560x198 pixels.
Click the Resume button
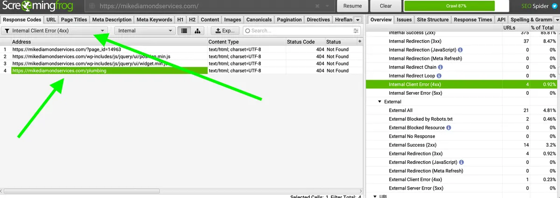click(352, 7)
